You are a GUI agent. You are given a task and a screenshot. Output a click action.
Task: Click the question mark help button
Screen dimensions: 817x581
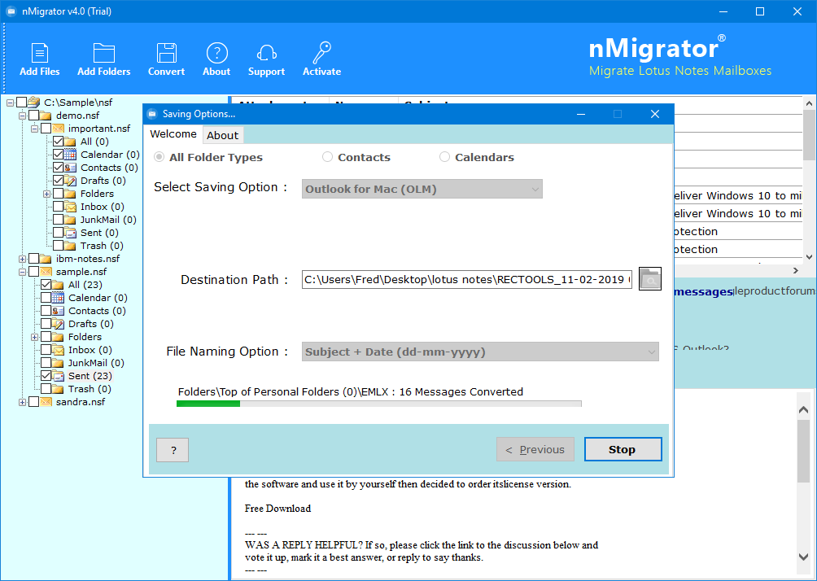click(x=173, y=450)
